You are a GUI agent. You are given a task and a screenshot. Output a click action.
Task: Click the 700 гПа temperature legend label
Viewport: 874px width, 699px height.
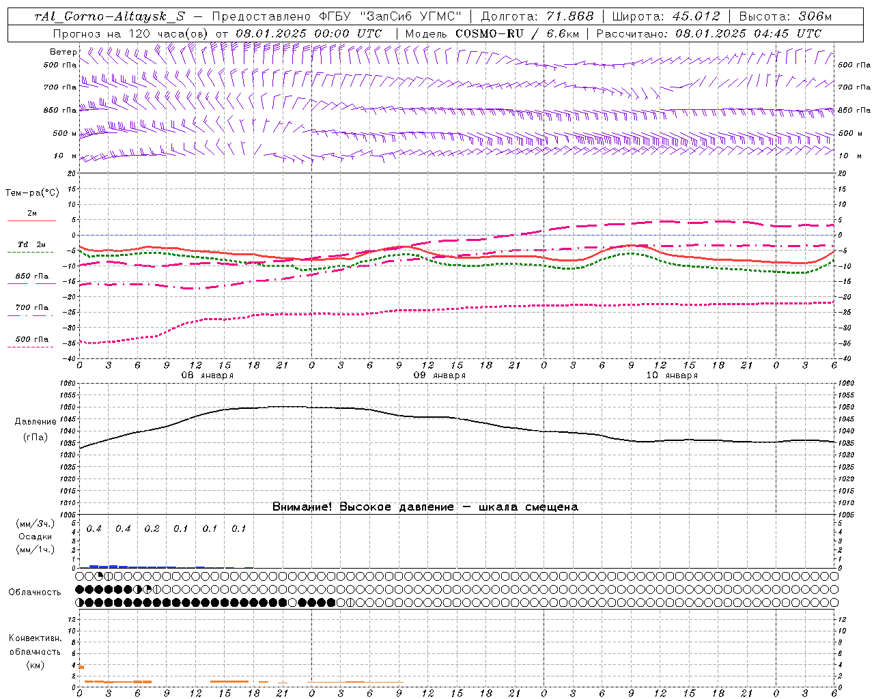[x=32, y=308]
